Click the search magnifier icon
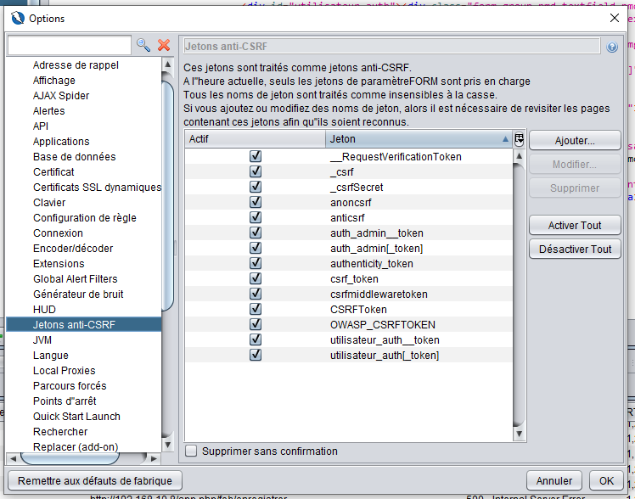This screenshot has height=499, width=635. (143, 45)
